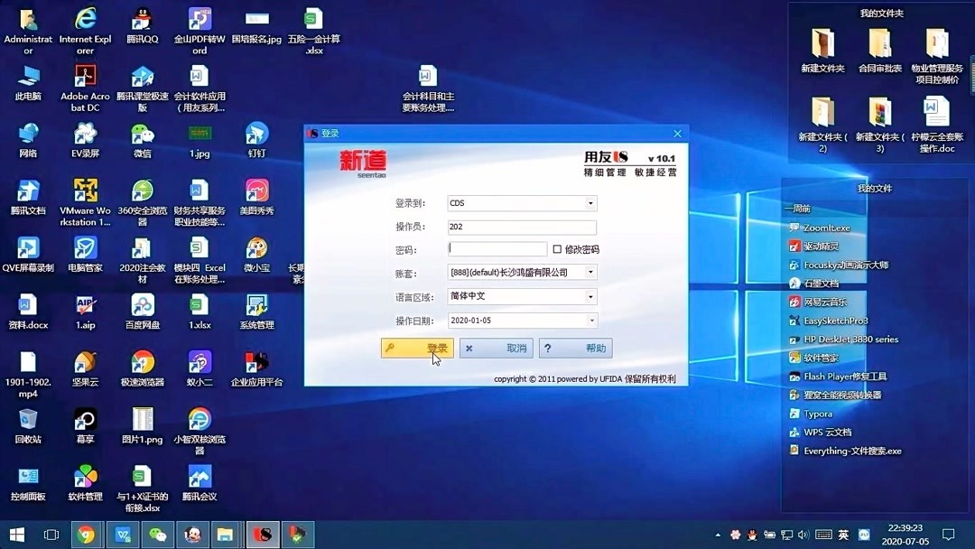Viewport: 975px width, 549px height.
Task: Open the 账套 account set dropdown
Action: point(592,272)
